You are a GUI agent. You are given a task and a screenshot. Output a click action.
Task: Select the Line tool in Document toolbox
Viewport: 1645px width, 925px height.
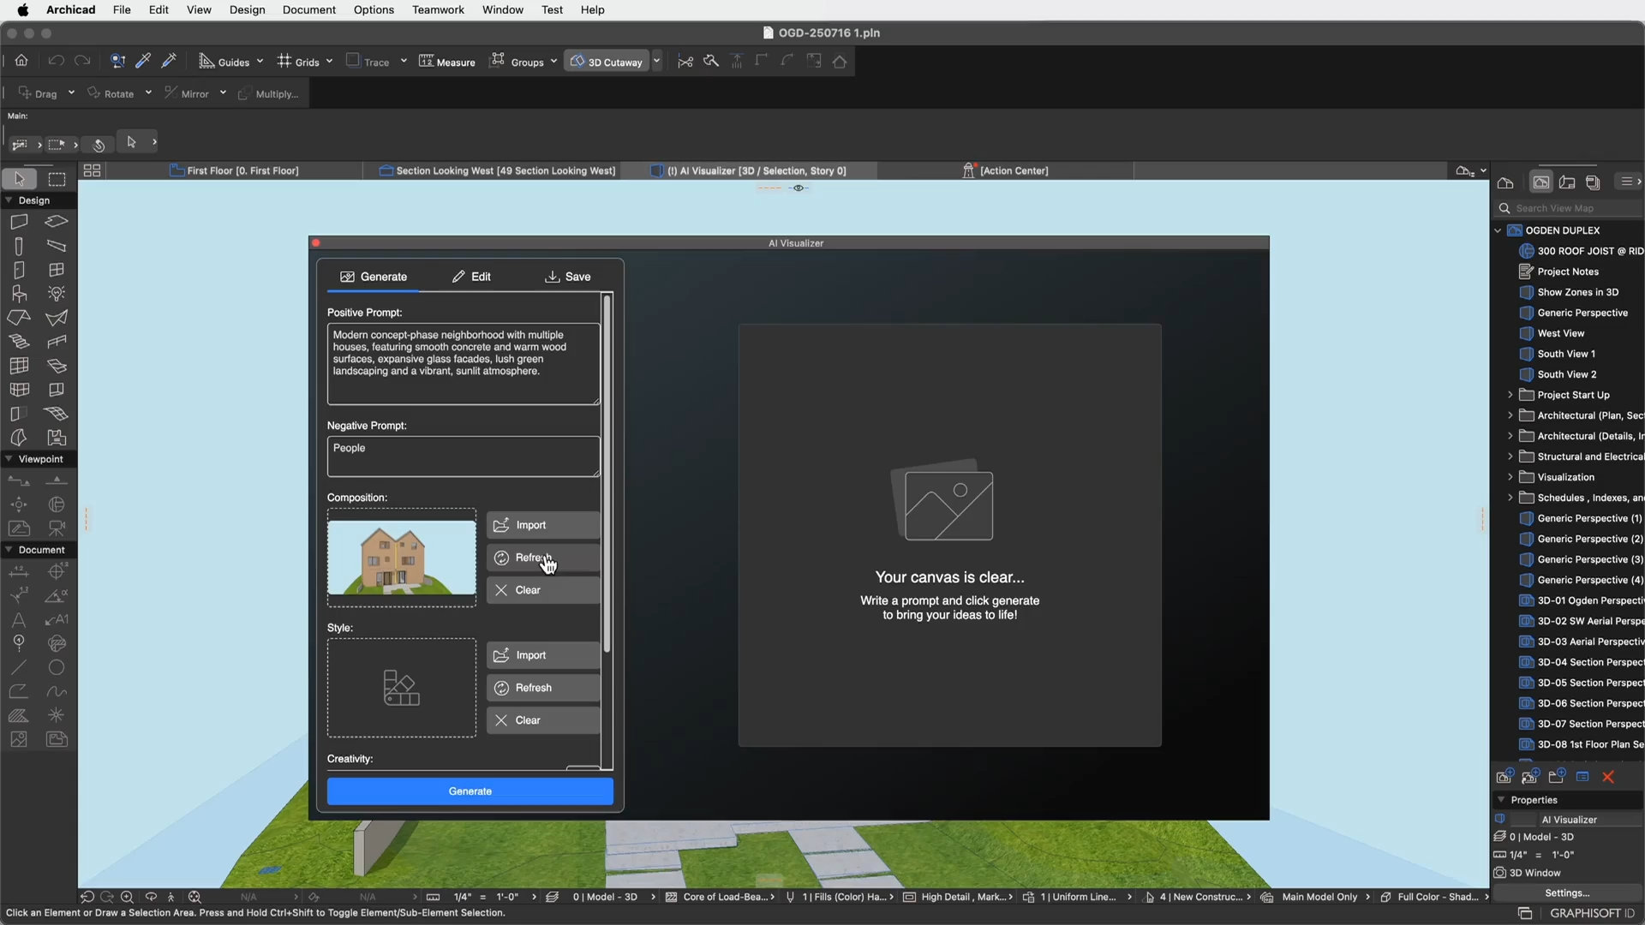pos(19,667)
